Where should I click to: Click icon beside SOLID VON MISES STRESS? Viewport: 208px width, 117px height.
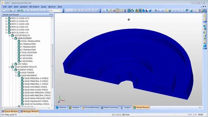(22, 87)
